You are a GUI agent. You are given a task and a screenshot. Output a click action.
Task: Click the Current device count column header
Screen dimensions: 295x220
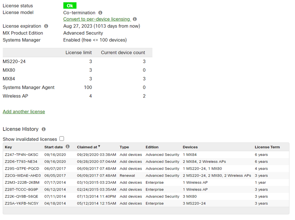click(123, 52)
